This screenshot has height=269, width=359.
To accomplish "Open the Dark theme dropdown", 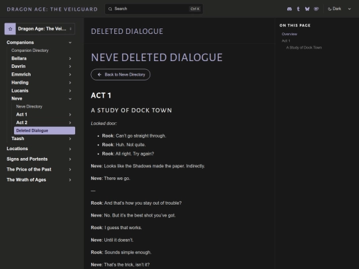I will (339, 9).
